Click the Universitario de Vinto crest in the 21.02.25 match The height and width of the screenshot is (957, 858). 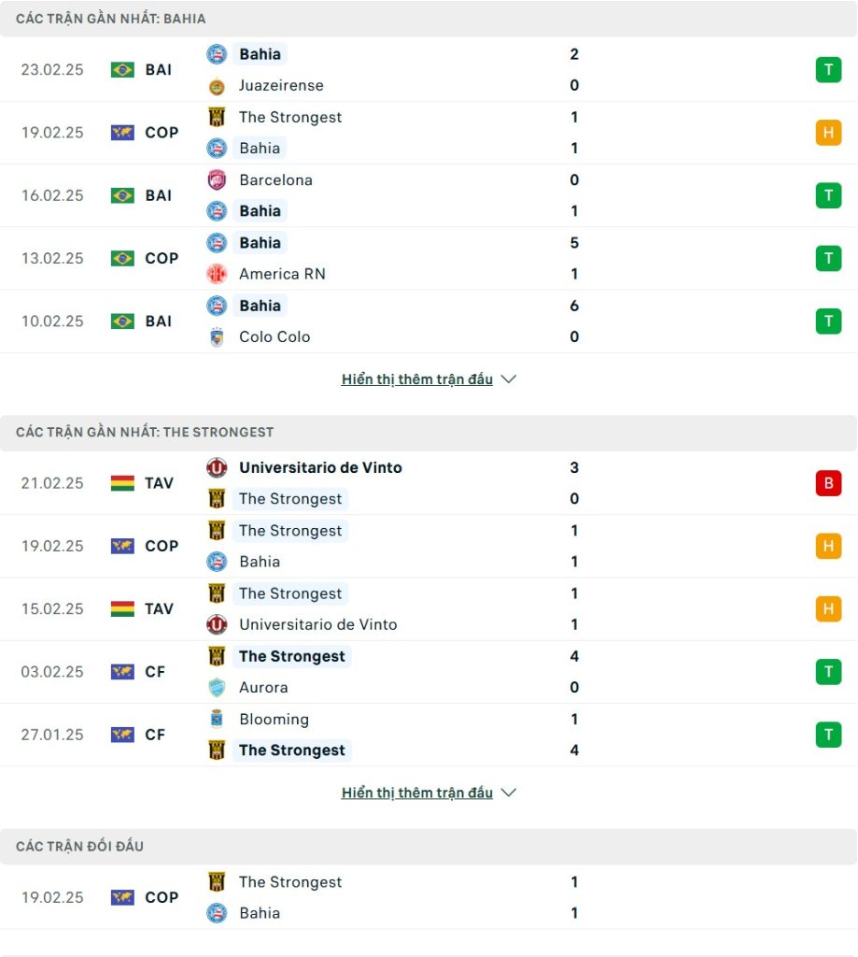[x=217, y=467]
